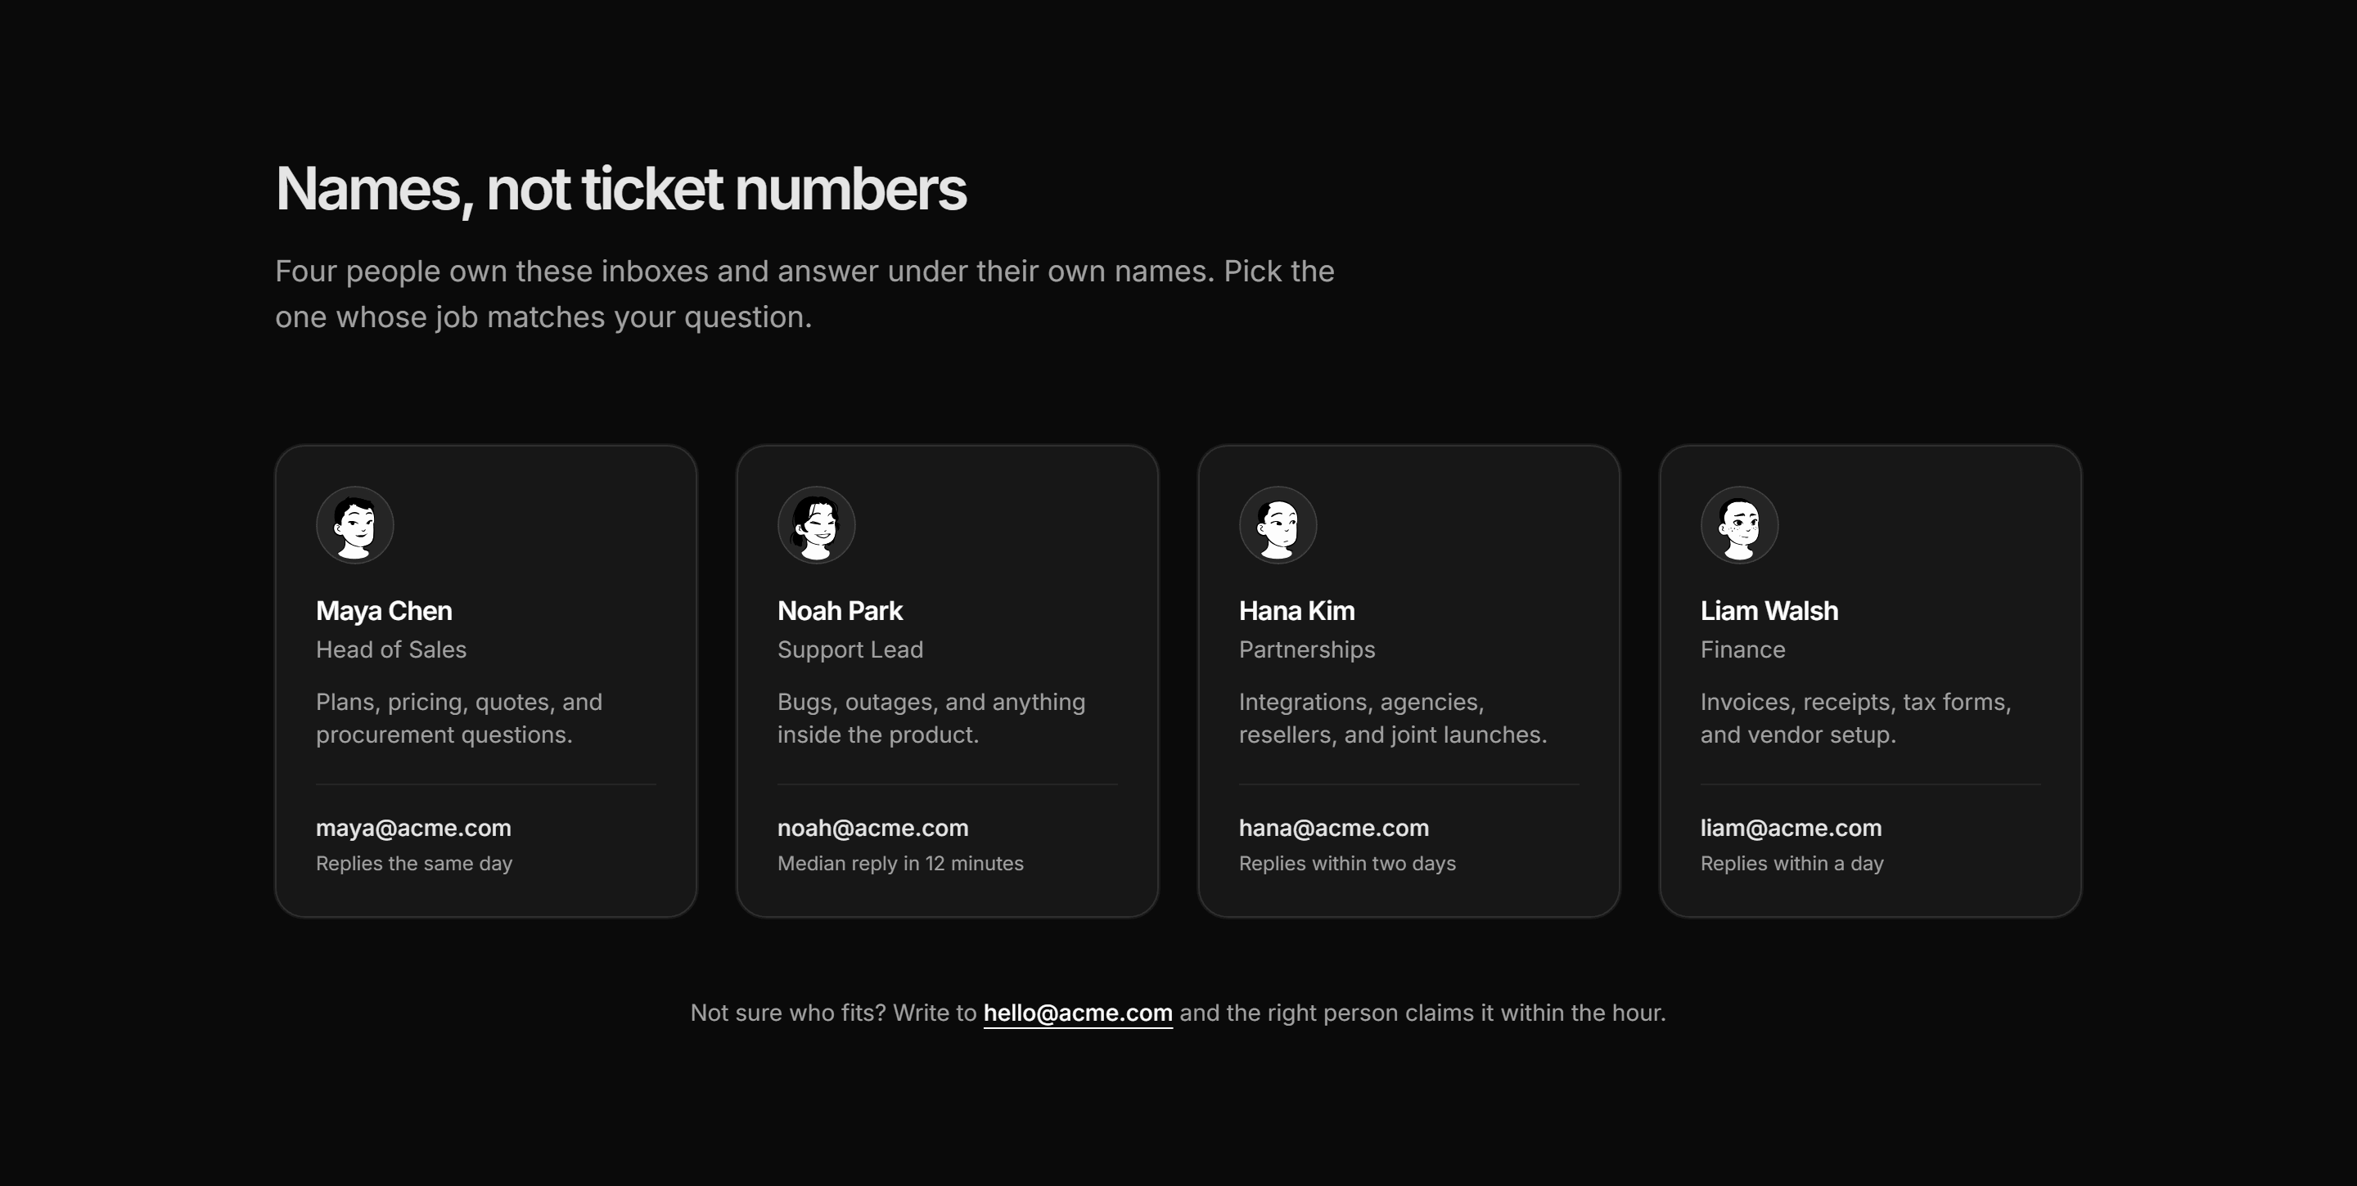Follow the hello@acme.com link
This screenshot has width=2357, height=1186.
click(1078, 1013)
